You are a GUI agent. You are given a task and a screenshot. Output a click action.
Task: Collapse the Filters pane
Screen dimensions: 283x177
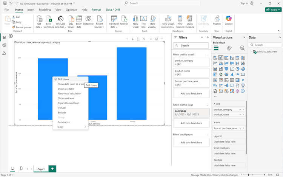208,37
